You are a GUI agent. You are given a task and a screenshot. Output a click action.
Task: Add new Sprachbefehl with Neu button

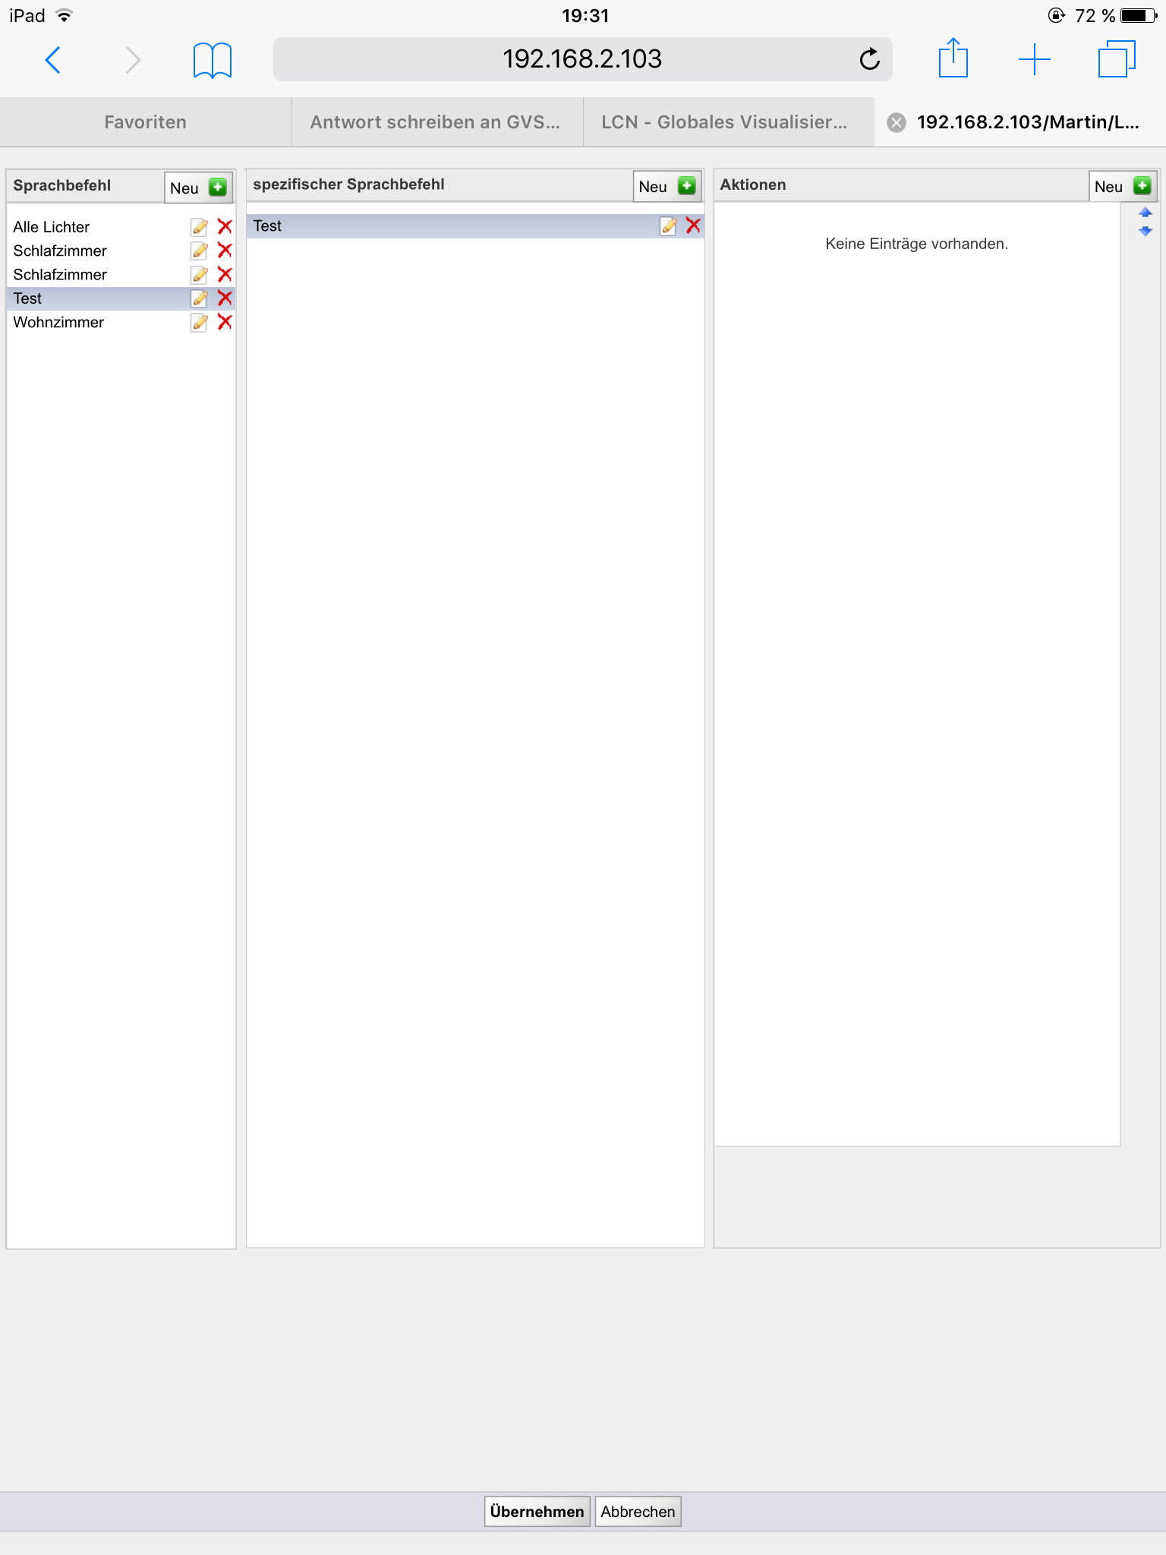click(x=198, y=188)
